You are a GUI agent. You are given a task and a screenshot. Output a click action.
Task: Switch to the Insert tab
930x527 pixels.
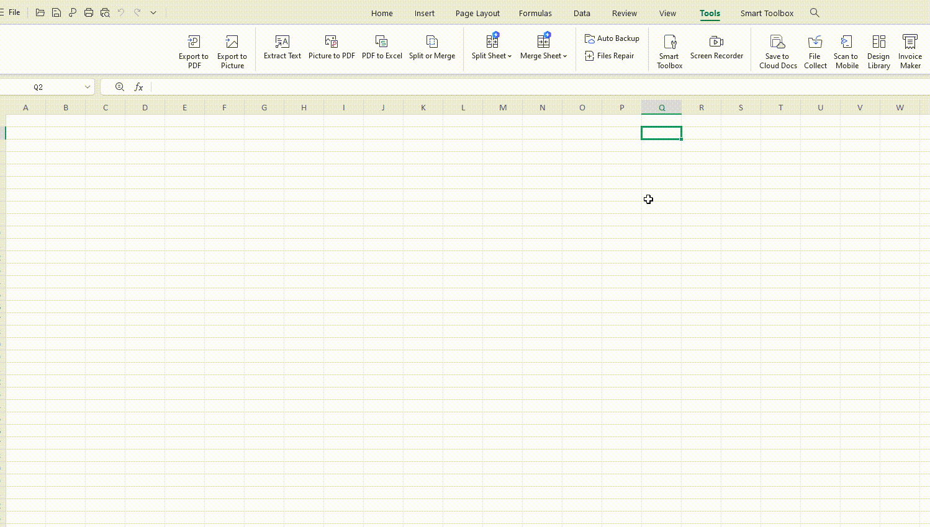(x=425, y=13)
